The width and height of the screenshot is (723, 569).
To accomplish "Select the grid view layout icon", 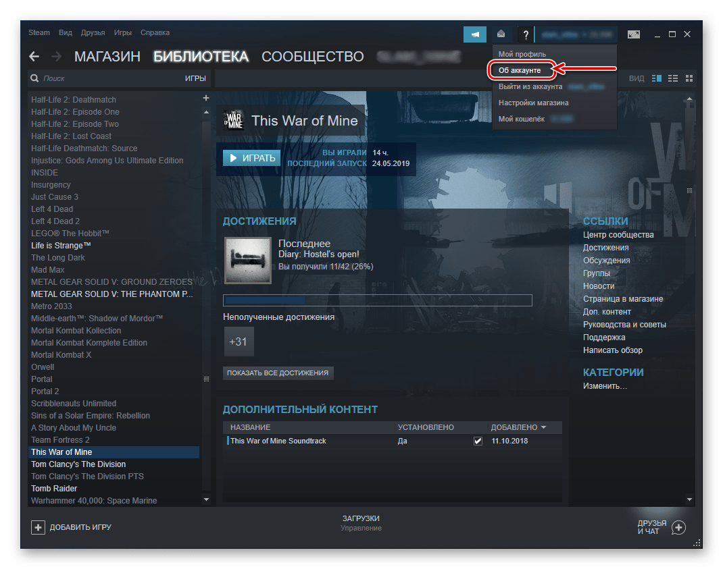I will (x=689, y=78).
